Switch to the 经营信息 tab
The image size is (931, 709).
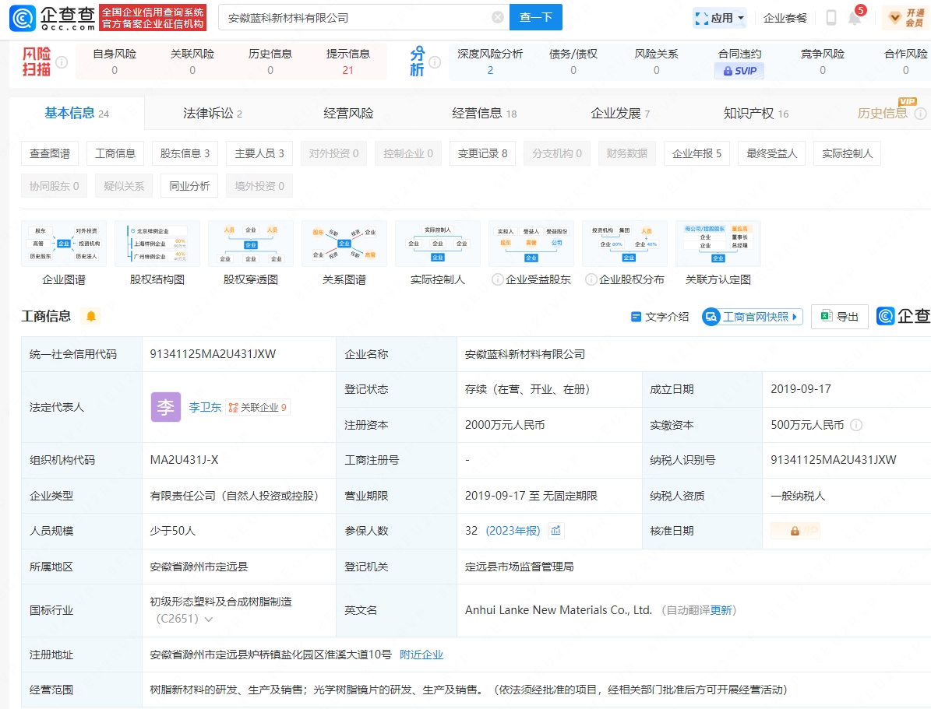[x=484, y=114]
